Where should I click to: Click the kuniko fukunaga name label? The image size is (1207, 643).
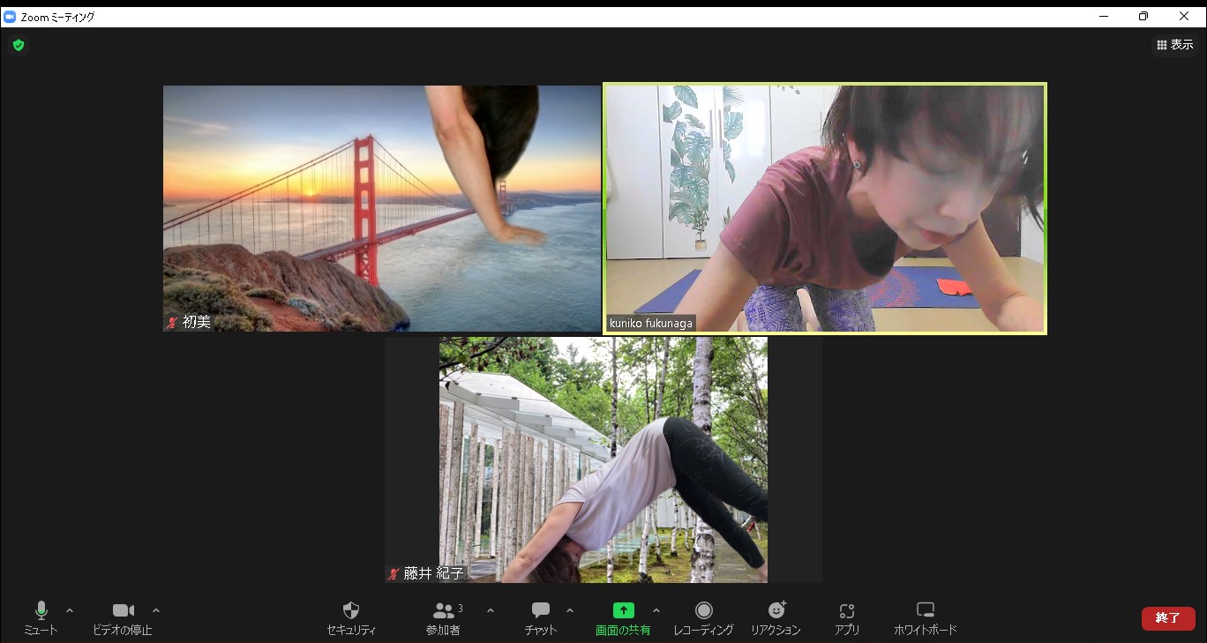(x=651, y=324)
